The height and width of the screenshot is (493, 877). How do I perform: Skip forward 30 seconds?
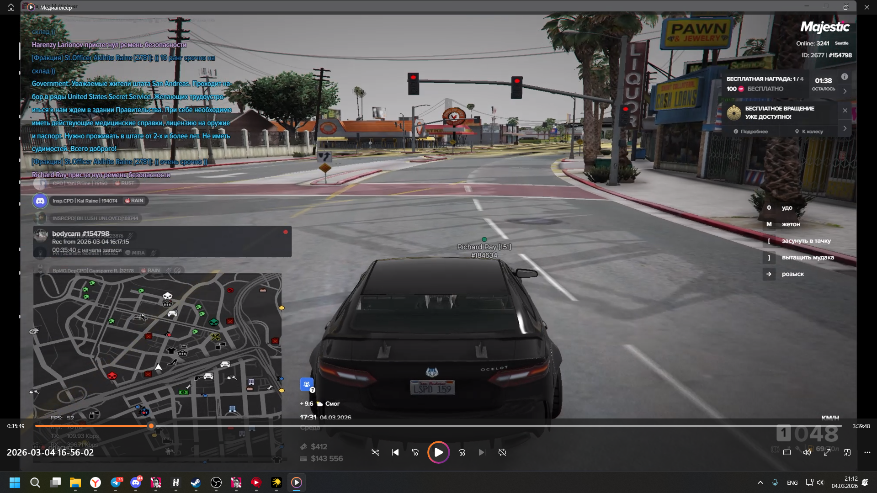coord(462,452)
